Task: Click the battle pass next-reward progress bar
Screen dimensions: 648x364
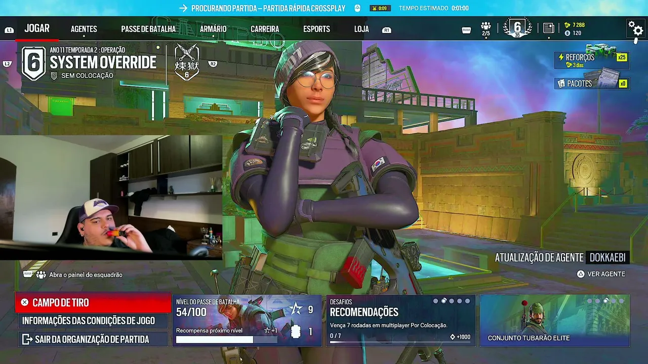Action: pyautogui.click(x=227, y=340)
